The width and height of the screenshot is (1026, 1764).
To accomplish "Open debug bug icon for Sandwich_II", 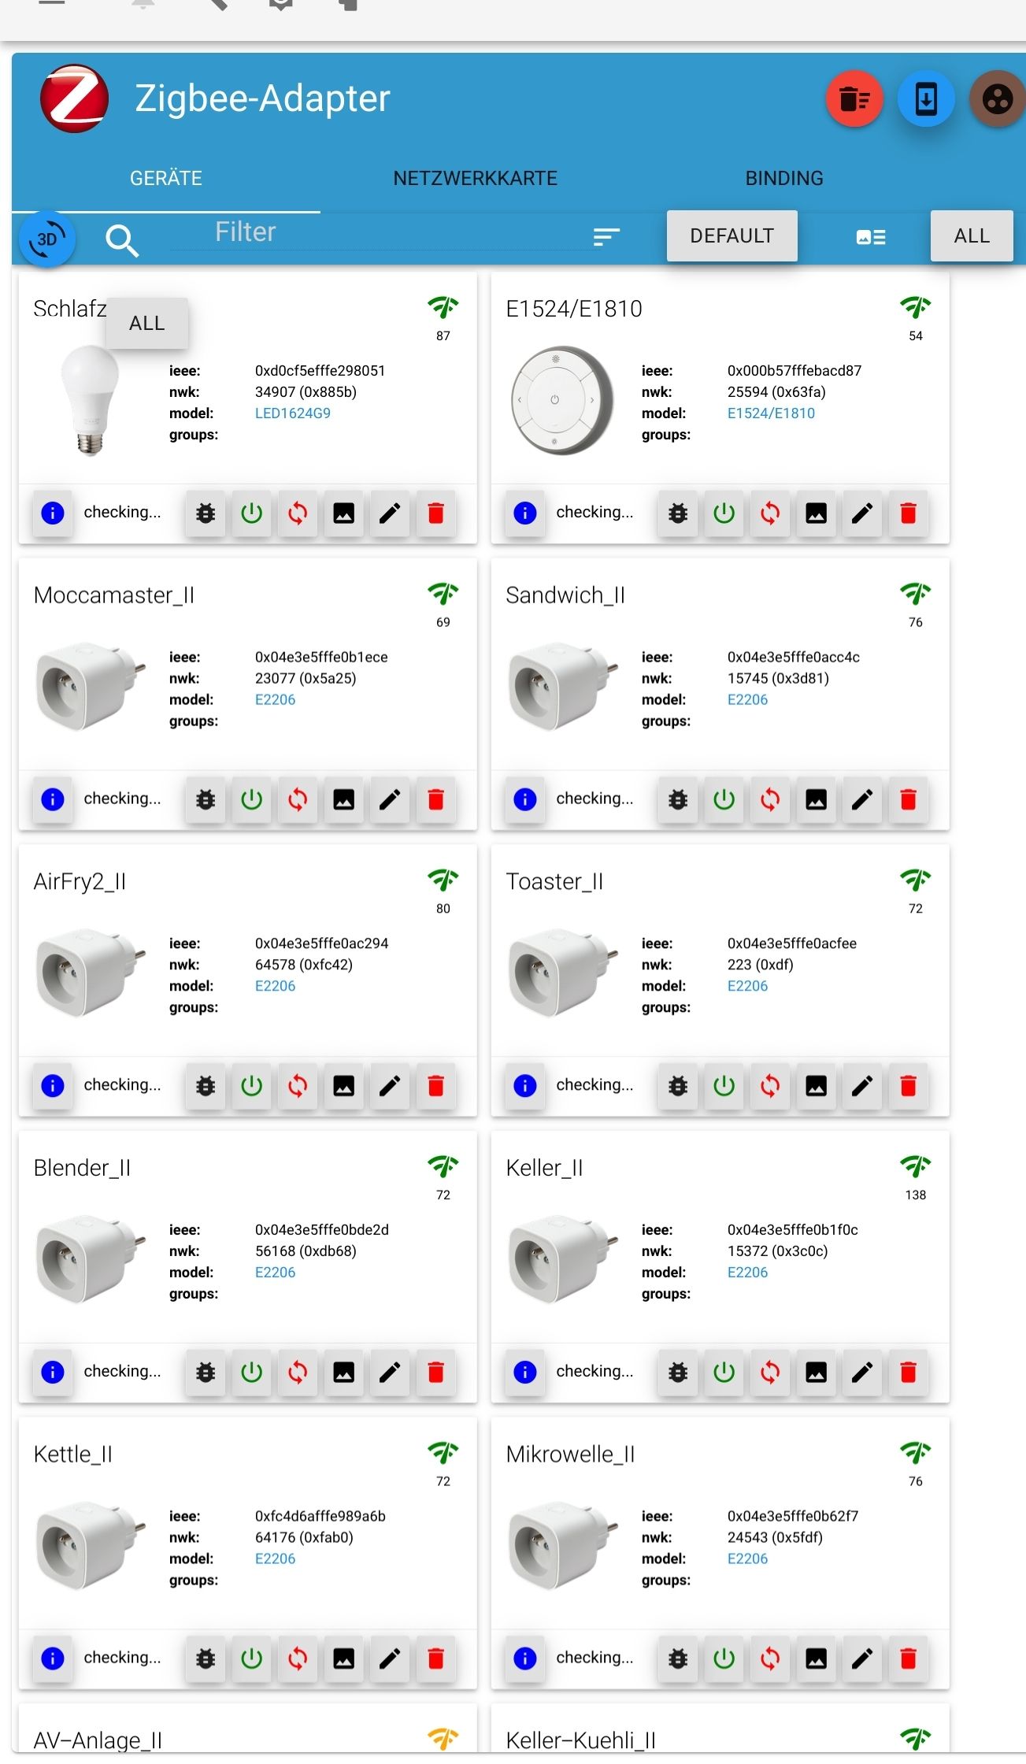I will pos(677,799).
